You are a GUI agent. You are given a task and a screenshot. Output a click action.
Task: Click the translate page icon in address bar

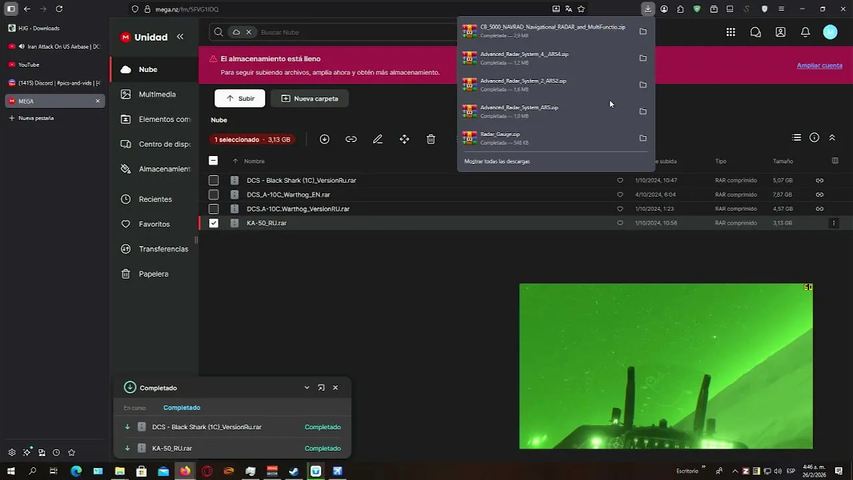(x=568, y=9)
